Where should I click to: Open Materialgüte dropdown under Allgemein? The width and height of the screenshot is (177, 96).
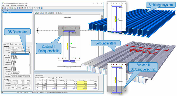click(16, 48)
